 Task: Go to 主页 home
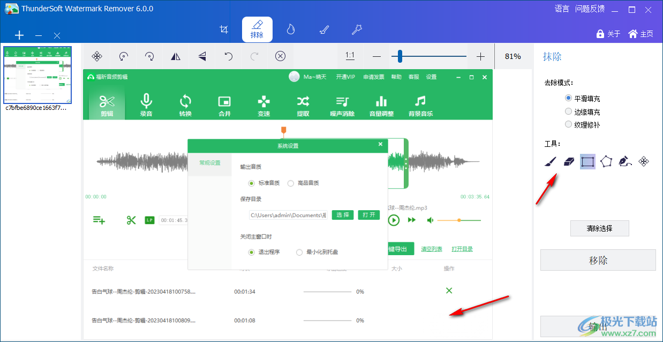[x=641, y=34]
